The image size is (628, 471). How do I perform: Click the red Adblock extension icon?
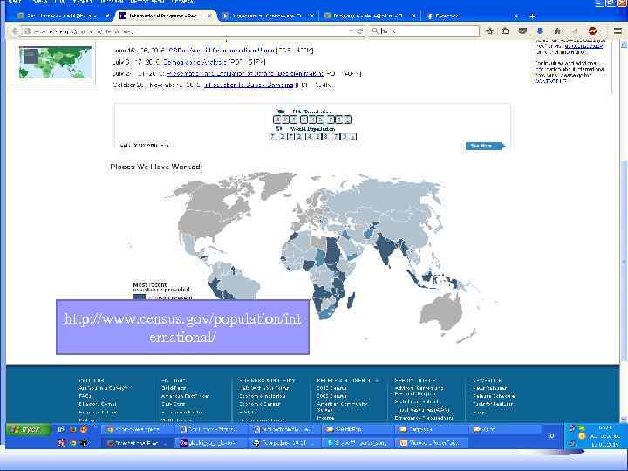[x=592, y=31]
